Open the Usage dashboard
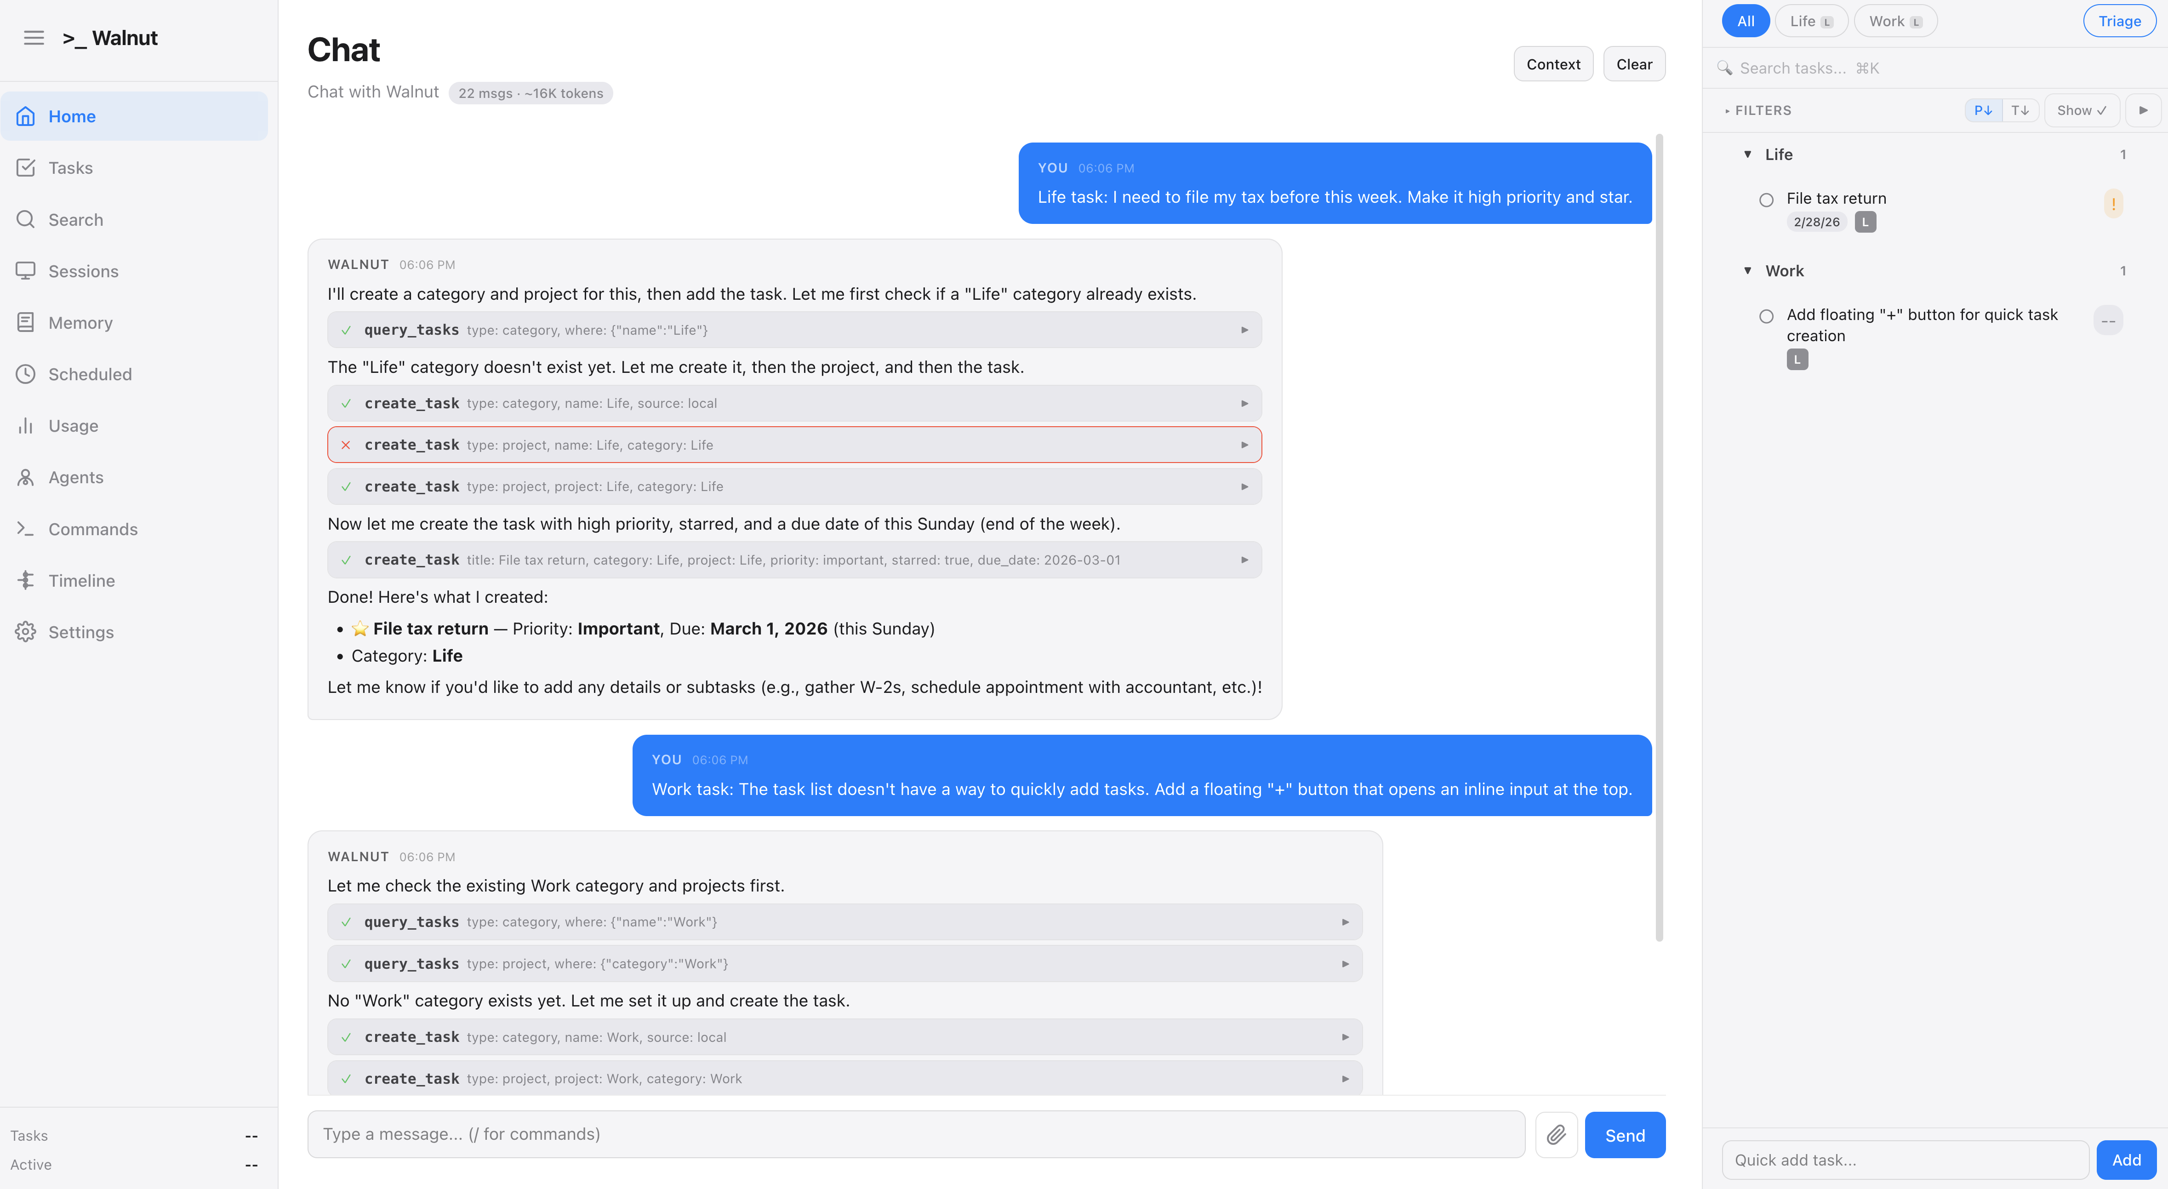The height and width of the screenshot is (1189, 2168). tap(73, 426)
